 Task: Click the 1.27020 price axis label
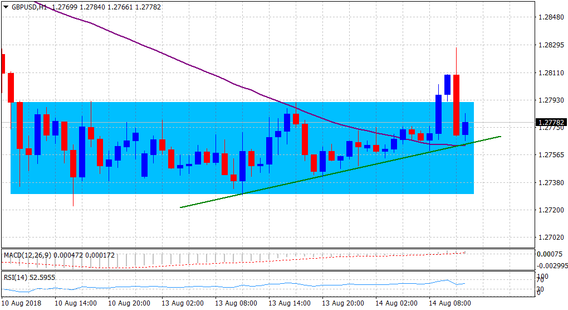549,238
